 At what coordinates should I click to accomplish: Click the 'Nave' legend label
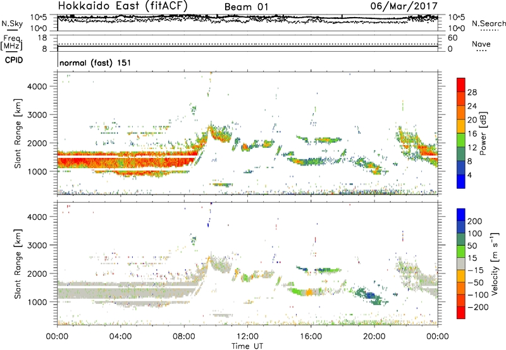tap(481, 44)
